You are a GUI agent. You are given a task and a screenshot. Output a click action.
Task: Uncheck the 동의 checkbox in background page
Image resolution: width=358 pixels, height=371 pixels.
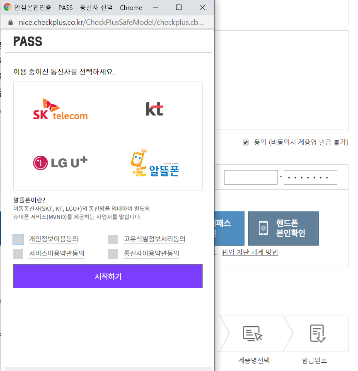pyautogui.click(x=246, y=142)
